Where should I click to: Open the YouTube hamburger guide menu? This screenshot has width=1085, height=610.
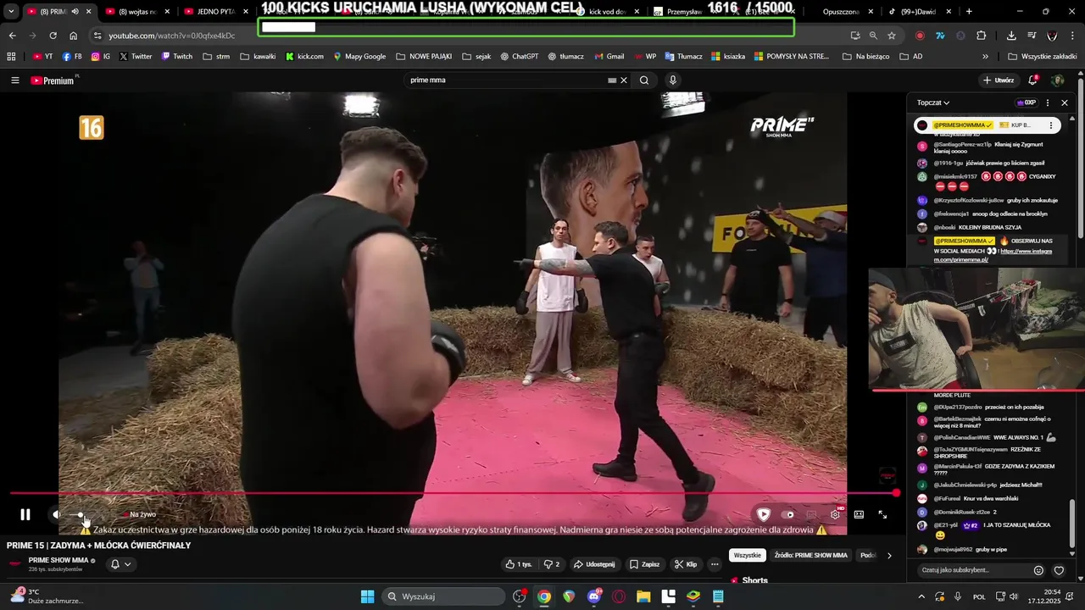[15, 80]
